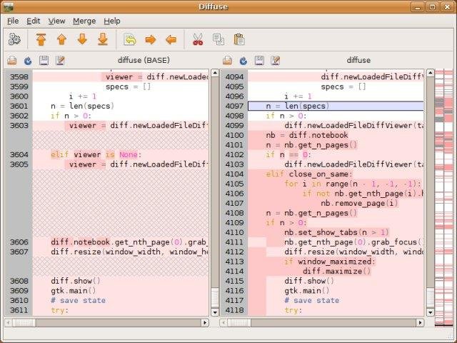Go to the next difference
Screen dimensions: 457x343
tap(82, 39)
